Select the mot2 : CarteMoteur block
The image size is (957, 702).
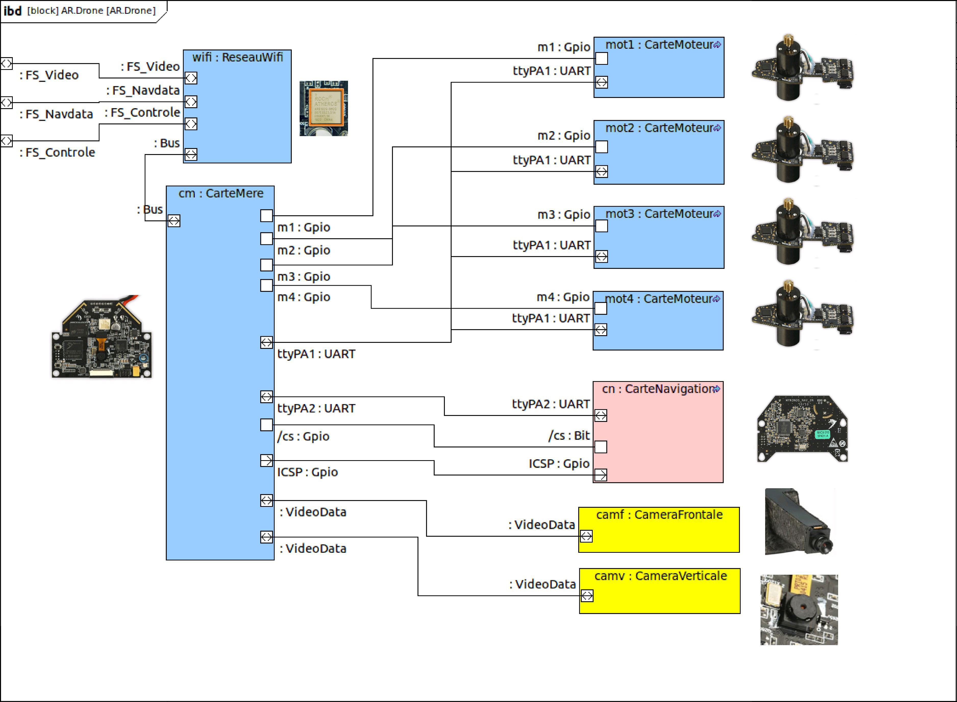pos(659,152)
